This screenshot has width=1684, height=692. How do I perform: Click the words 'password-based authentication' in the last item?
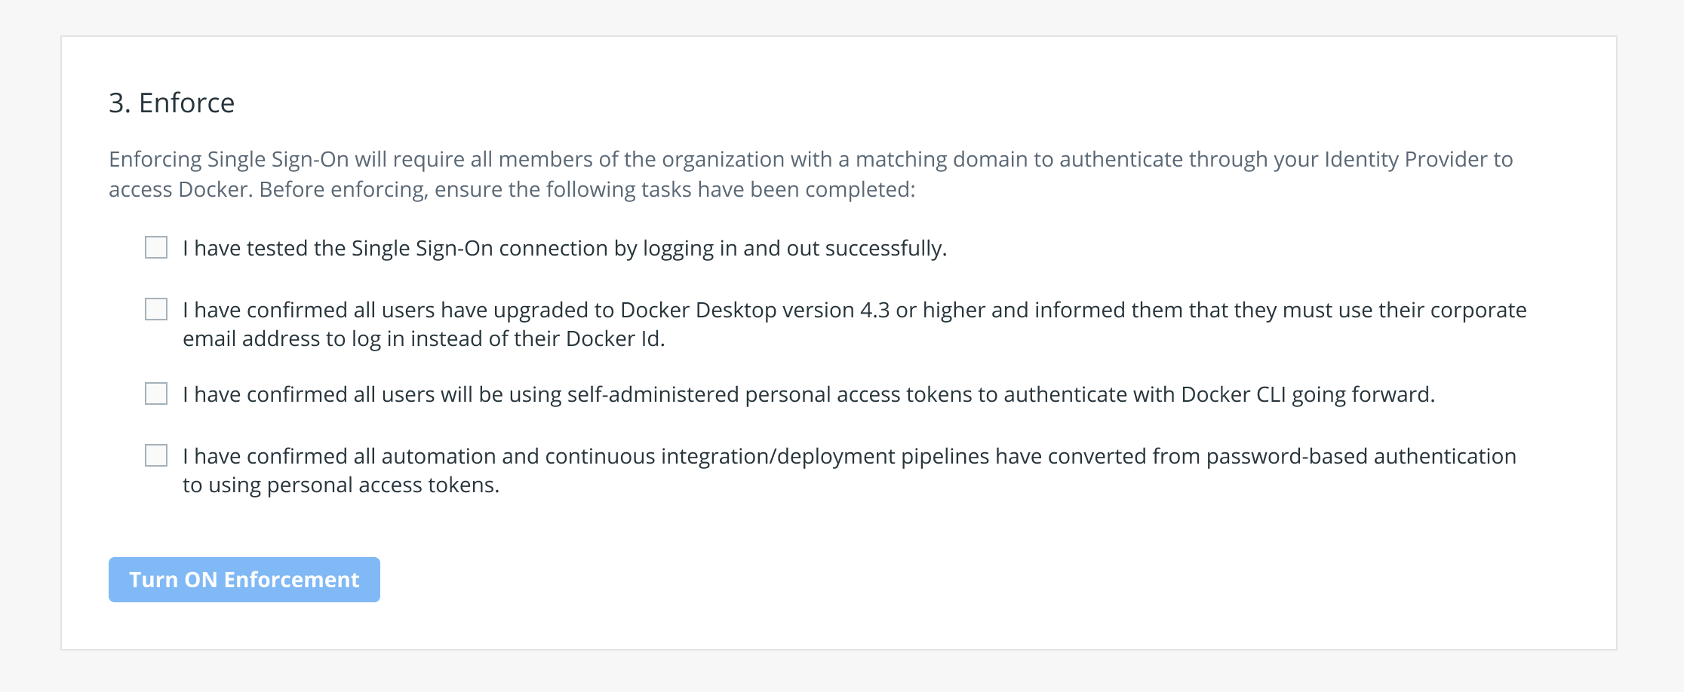coord(1360,456)
